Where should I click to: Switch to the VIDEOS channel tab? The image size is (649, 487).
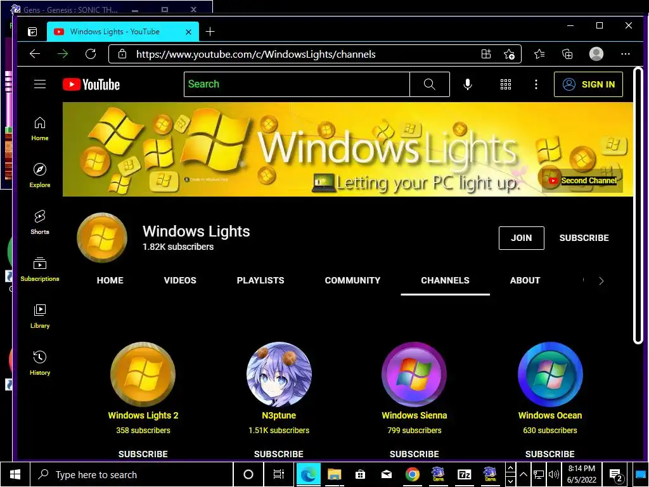[x=180, y=280]
